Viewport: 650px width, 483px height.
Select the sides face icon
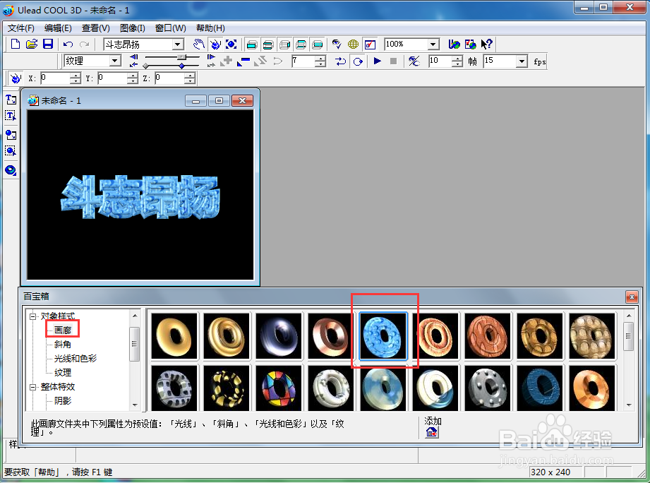pyautogui.click(x=285, y=44)
